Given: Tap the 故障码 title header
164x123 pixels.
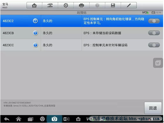Looking at the screenshot, I should click(82, 13).
